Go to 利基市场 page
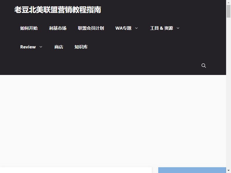The width and height of the screenshot is (231, 173). (58, 28)
